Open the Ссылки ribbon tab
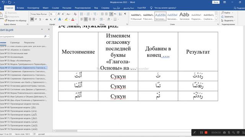The width and height of the screenshot is (245, 137). (56, 8)
